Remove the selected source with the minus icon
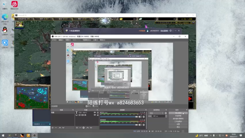This screenshot has width=245, height=138. click(80, 128)
